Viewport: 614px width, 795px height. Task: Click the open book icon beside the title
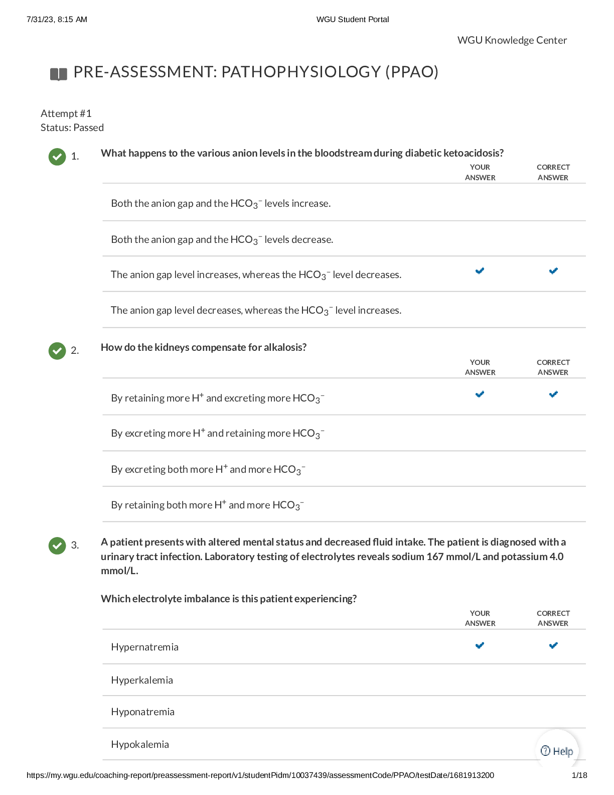pyautogui.click(x=59, y=74)
